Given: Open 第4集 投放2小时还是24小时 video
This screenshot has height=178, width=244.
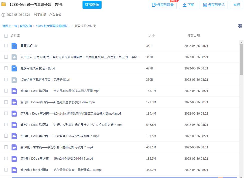Looking at the screenshot, I should click(x=57, y=159).
